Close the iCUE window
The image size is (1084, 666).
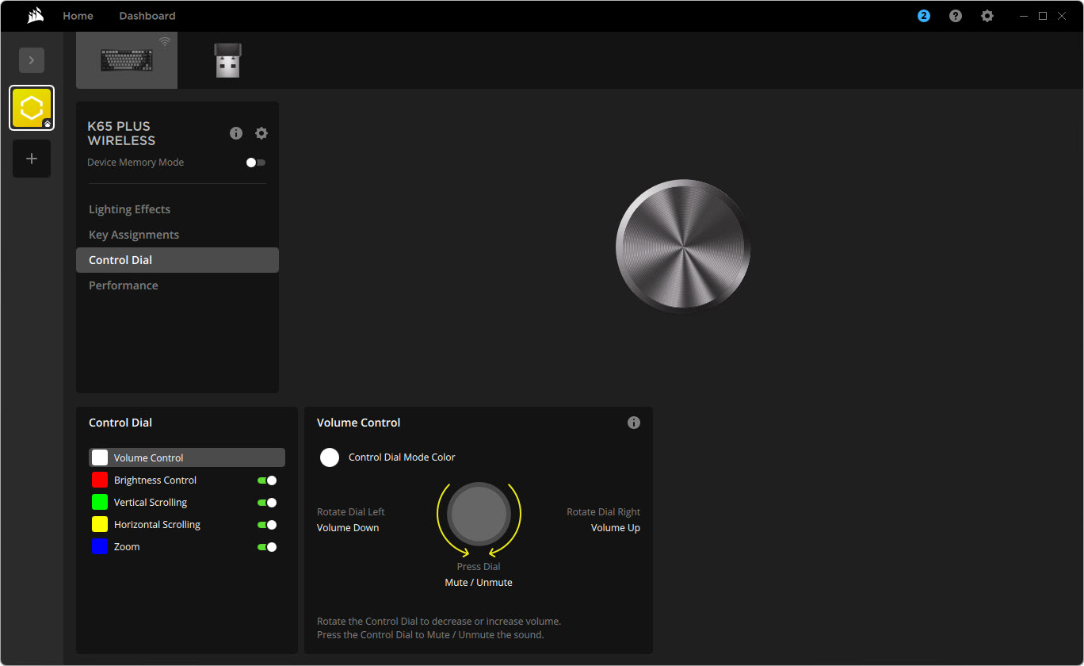1062,16
